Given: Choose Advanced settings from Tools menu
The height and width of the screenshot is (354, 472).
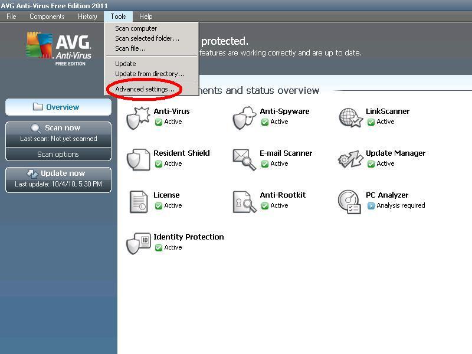Looking at the screenshot, I should tap(145, 89).
